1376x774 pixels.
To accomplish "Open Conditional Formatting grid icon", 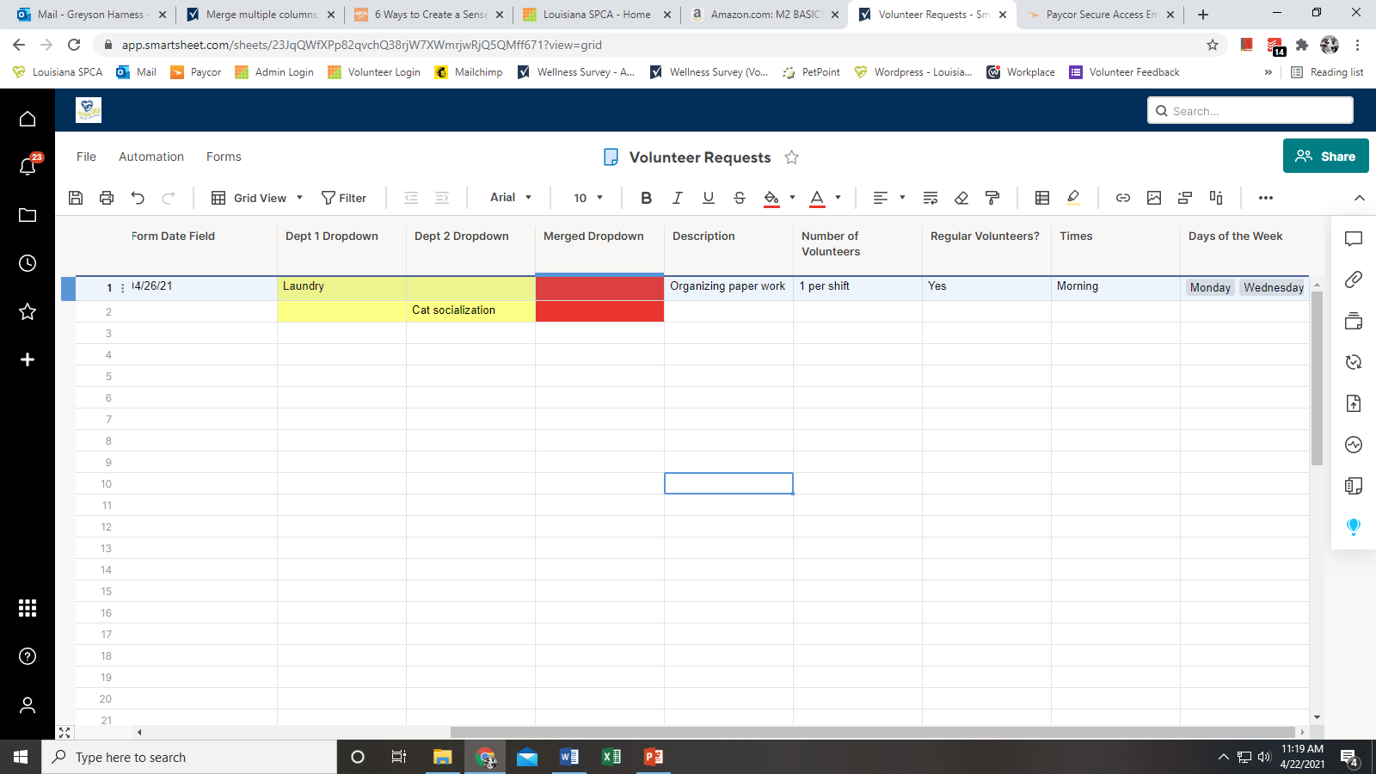I will pyautogui.click(x=1042, y=198).
